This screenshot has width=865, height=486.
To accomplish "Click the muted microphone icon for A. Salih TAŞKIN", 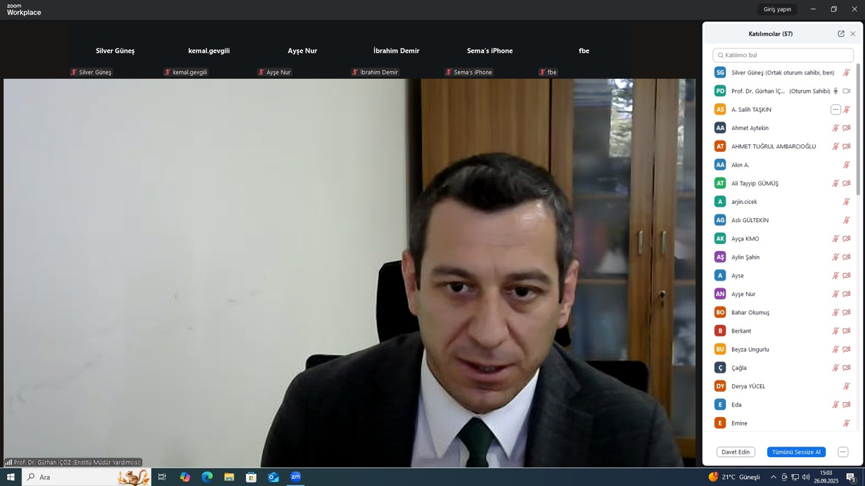I will pyautogui.click(x=847, y=110).
